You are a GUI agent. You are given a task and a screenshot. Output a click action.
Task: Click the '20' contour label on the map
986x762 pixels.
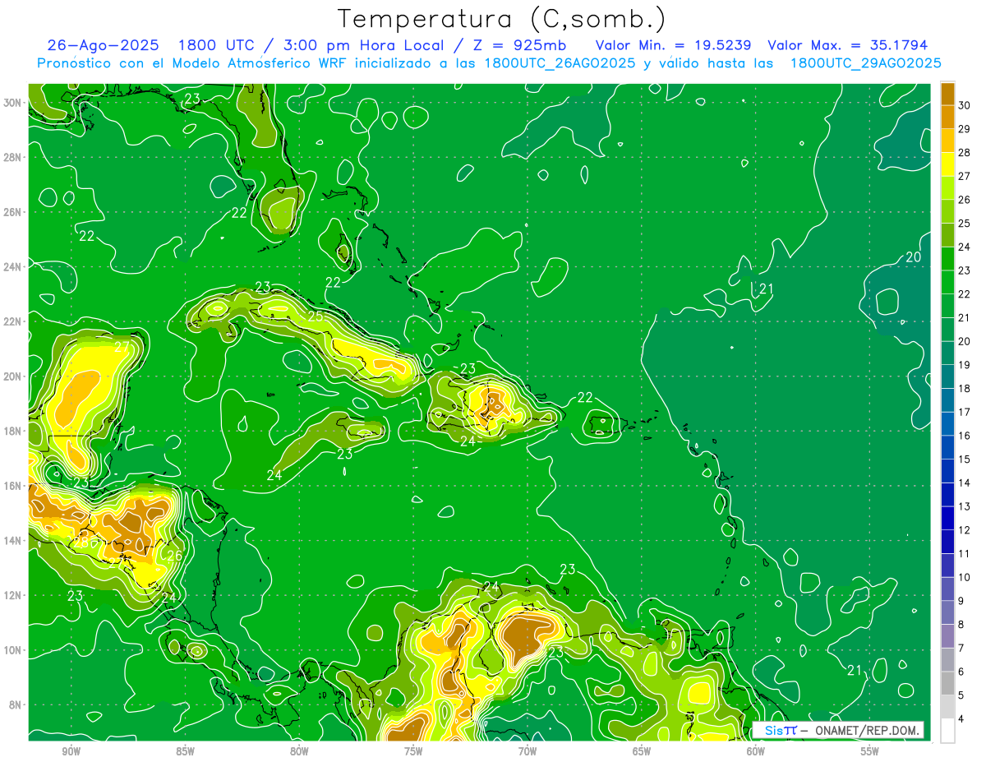[x=913, y=257]
